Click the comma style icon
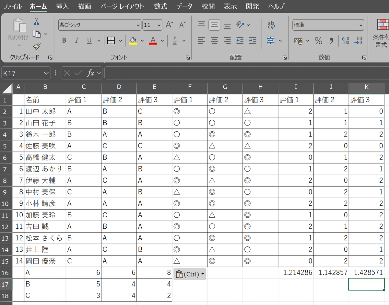The image size is (389, 305). 331,41
